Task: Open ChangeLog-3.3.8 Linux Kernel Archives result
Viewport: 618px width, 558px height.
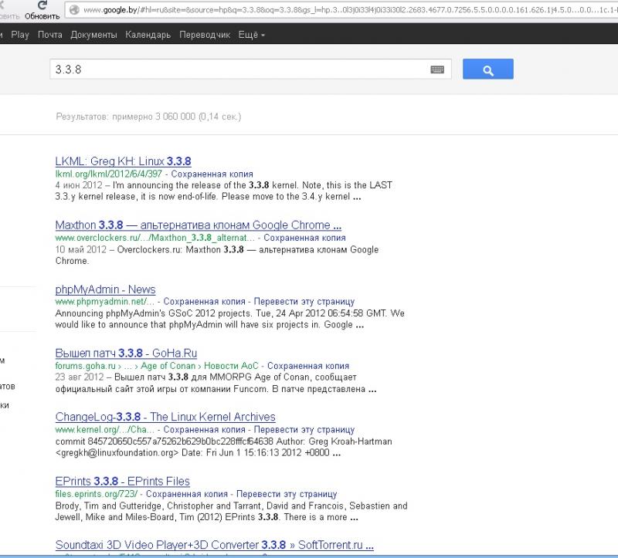Action: [165, 417]
